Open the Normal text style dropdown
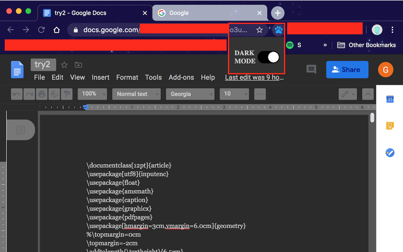The width and height of the screenshot is (403, 252). (x=136, y=94)
